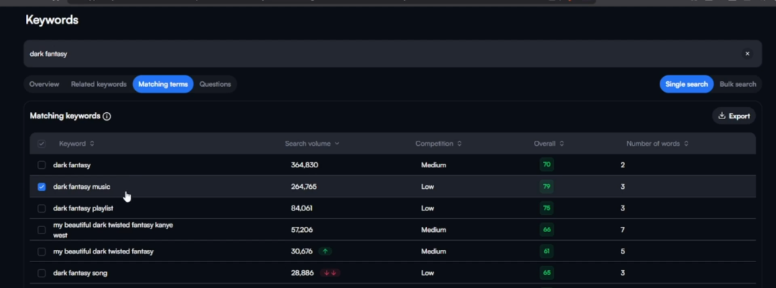Check the dark fantasy playlist checkbox

pyautogui.click(x=42, y=208)
